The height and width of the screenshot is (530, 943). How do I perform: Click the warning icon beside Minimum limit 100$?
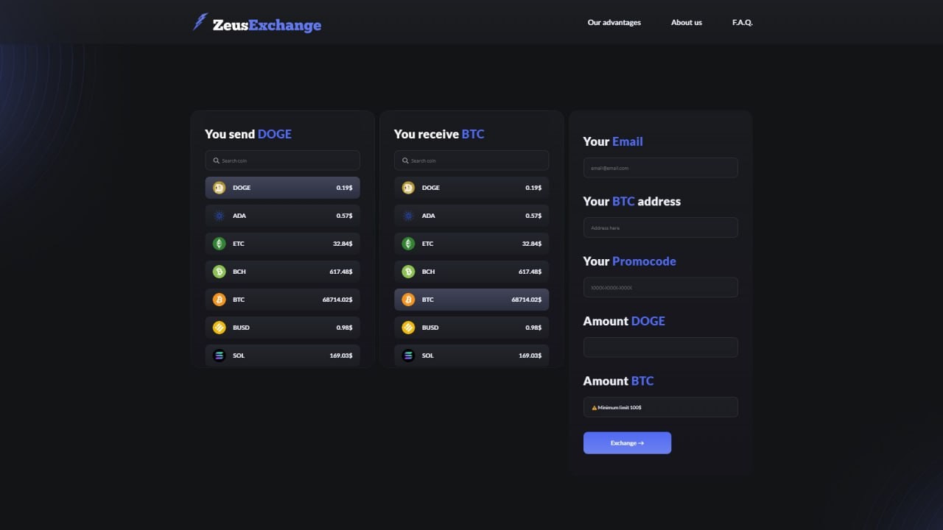[x=595, y=407]
